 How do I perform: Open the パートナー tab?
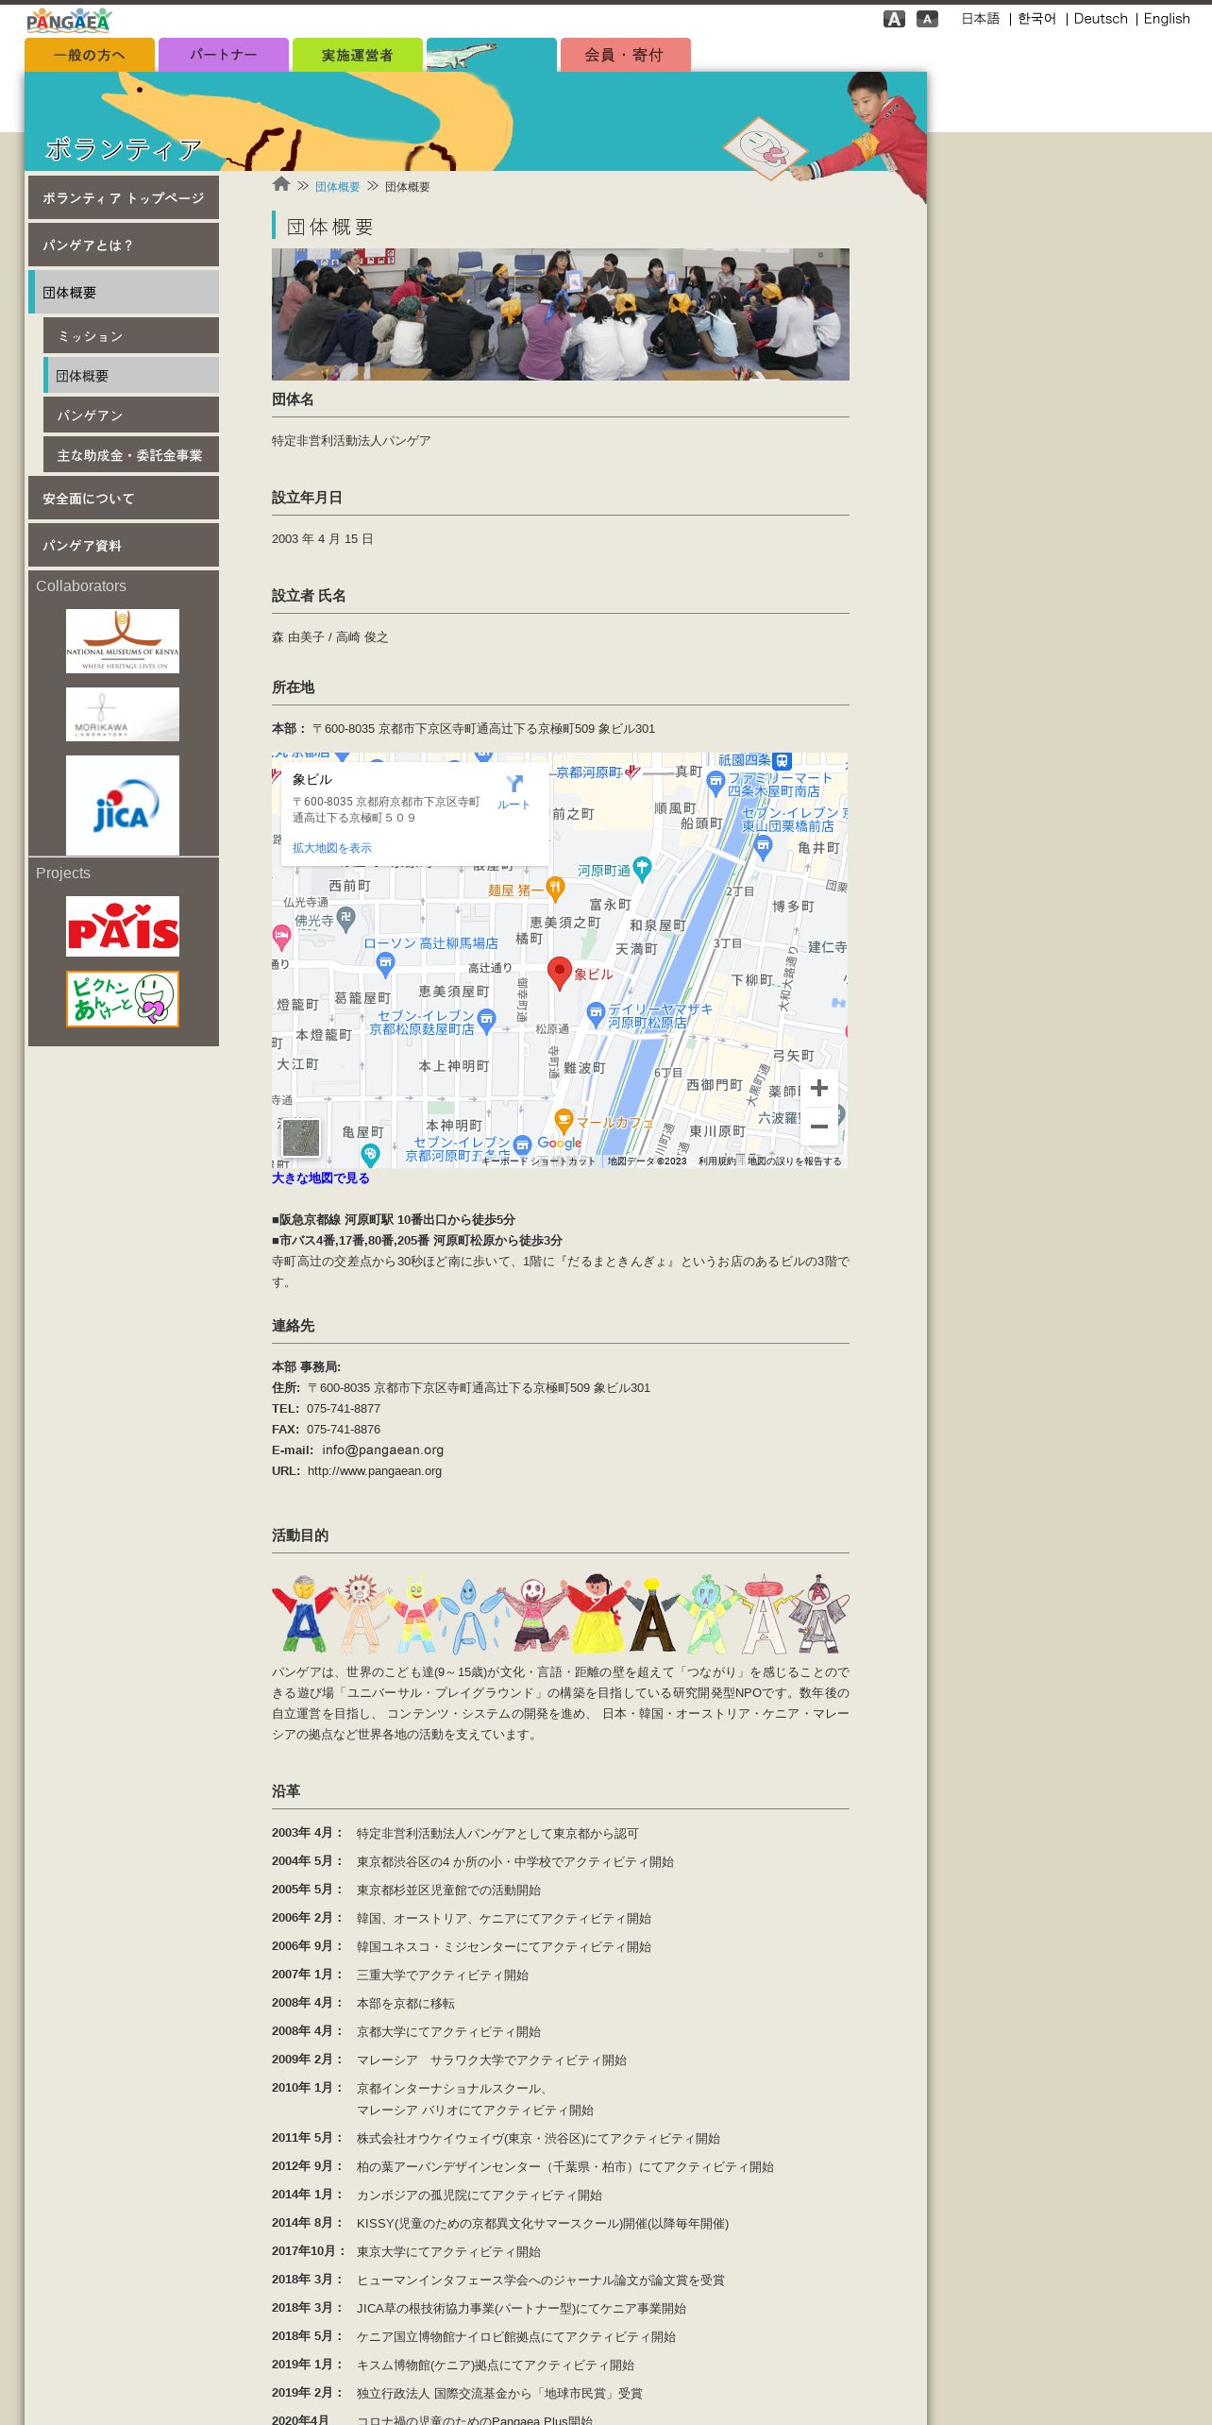pos(224,55)
